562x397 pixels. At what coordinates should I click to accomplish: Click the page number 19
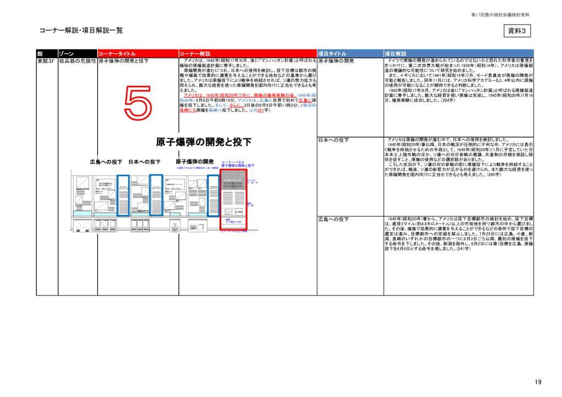click(x=538, y=382)
